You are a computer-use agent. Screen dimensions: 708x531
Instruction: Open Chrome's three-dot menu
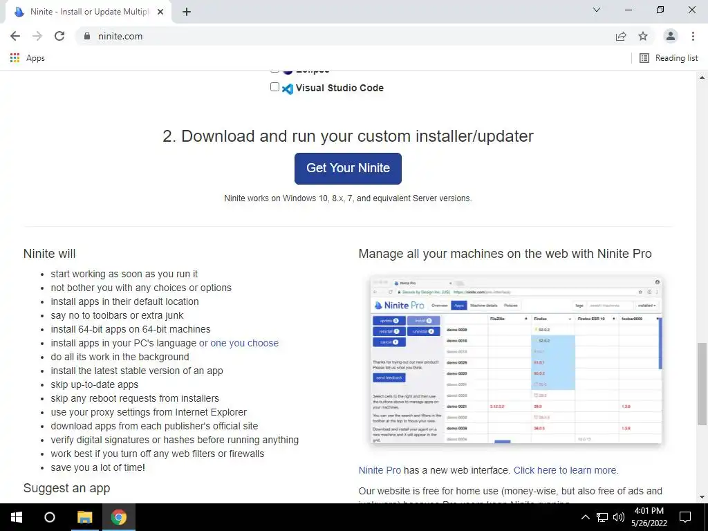point(693,36)
